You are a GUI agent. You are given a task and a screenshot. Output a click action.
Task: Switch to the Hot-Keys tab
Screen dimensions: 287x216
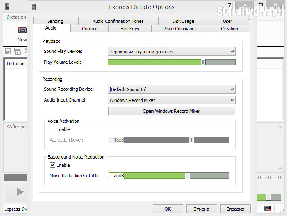coord(130,29)
